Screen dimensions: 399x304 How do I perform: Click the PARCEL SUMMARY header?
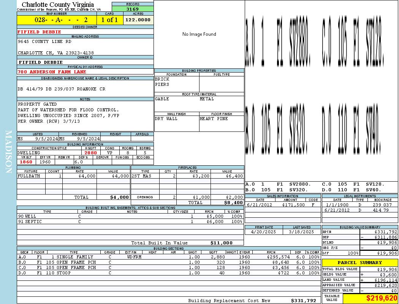(360, 263)
